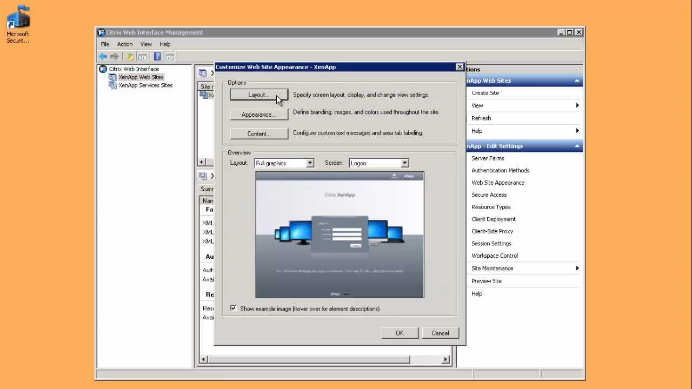The width and height of the screenshot is (692, 389).
Task: Click Preview Site action
Action: click(x=487, y=281)
